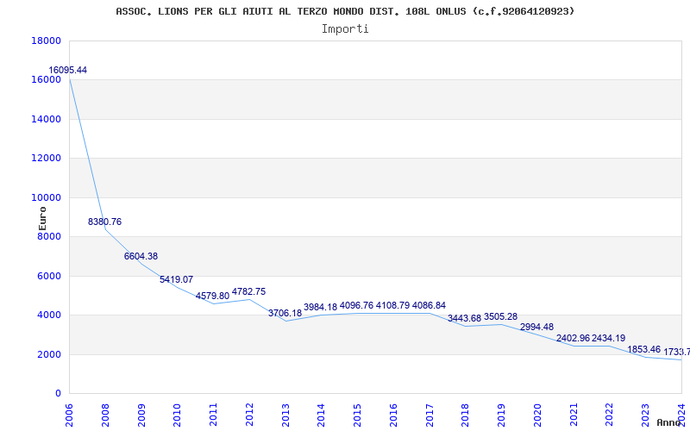The height and width of the screenshot is (431, 690).
Task: Click the x-axis year 2016
Action: tap(393, 415)
